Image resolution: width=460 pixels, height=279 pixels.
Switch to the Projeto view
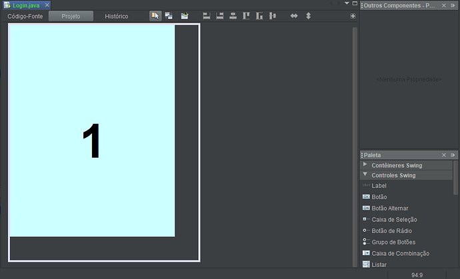tap(71, 17)
